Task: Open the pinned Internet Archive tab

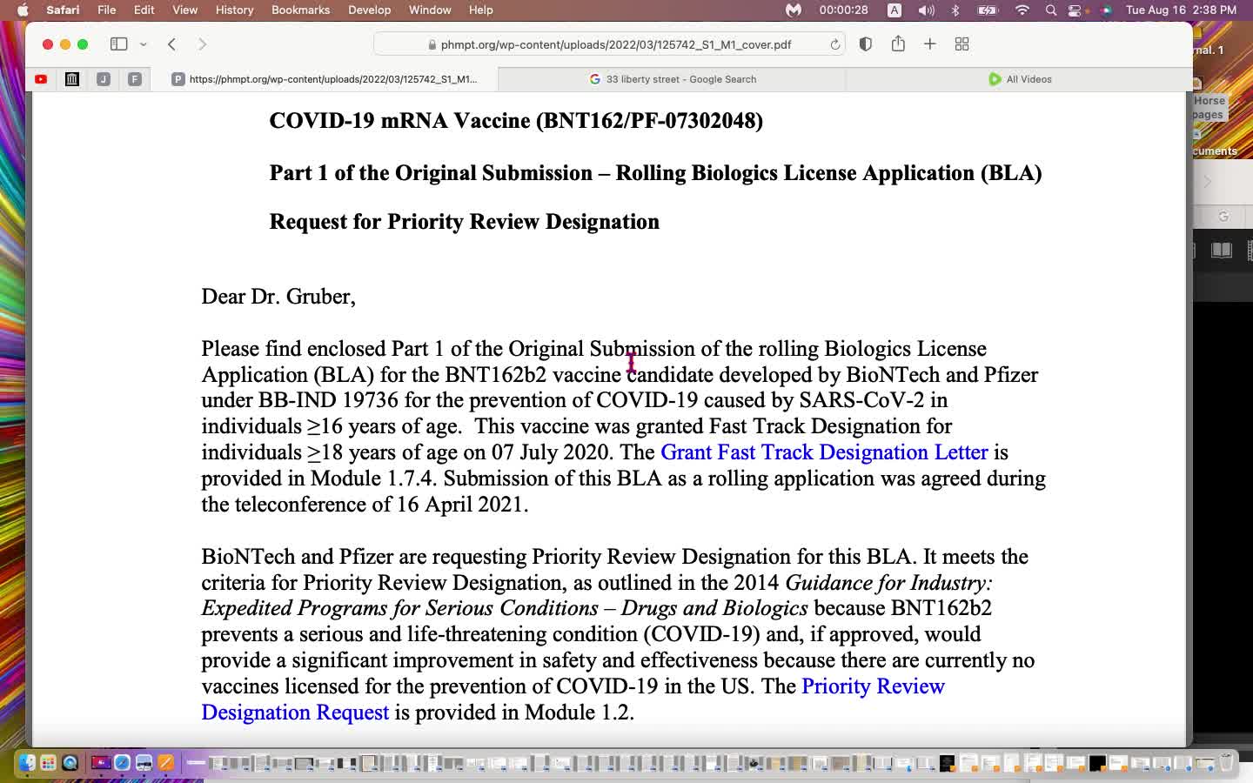Action: point(72,79)
